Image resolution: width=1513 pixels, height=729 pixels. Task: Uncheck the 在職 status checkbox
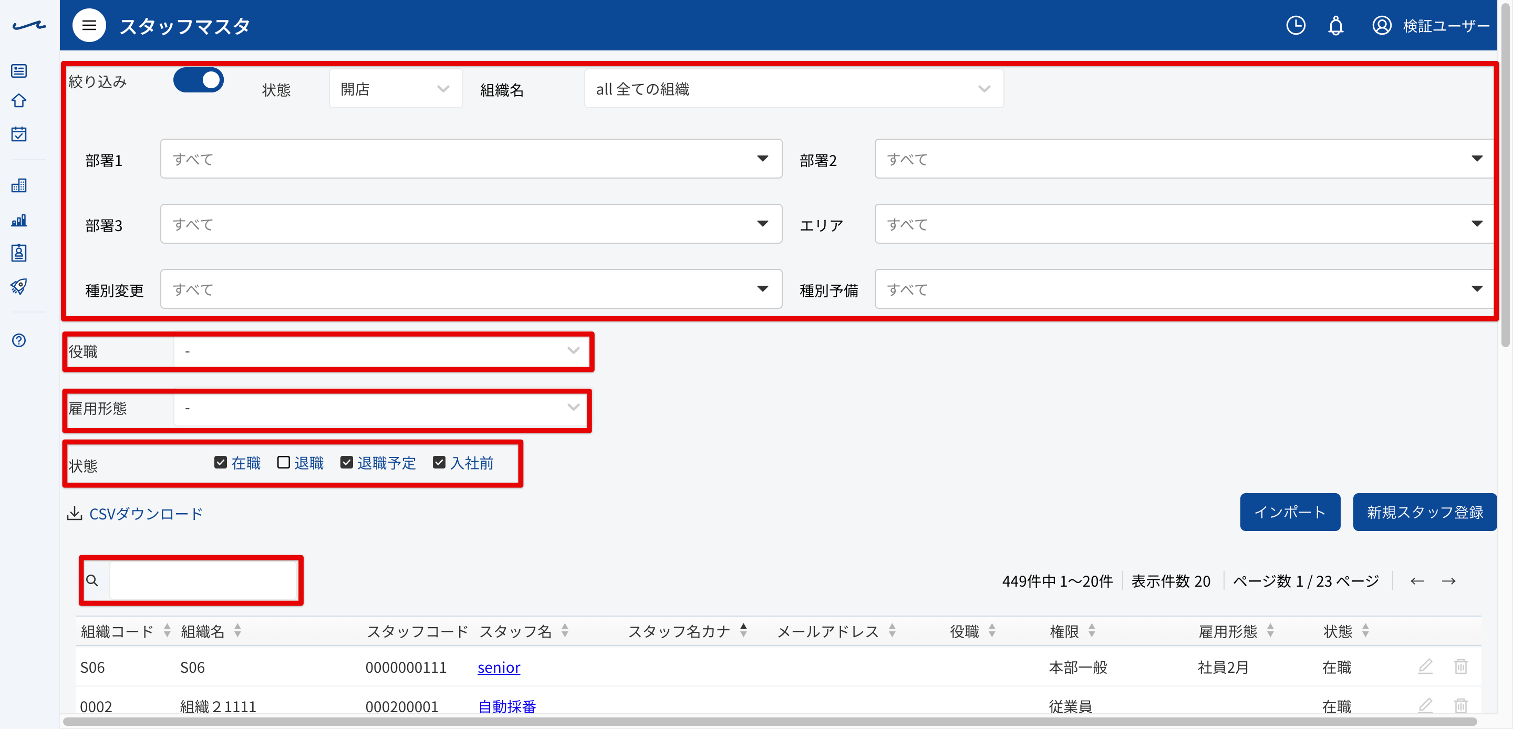(220, 462)
